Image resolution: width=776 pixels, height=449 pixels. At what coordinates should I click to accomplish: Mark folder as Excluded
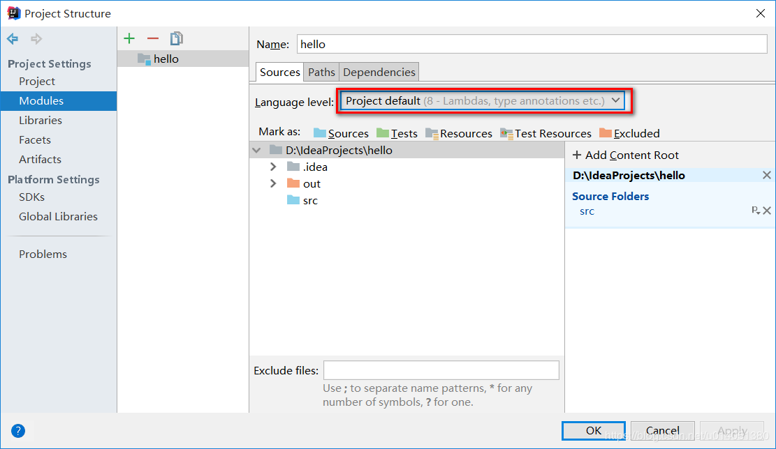click(629, 133)
